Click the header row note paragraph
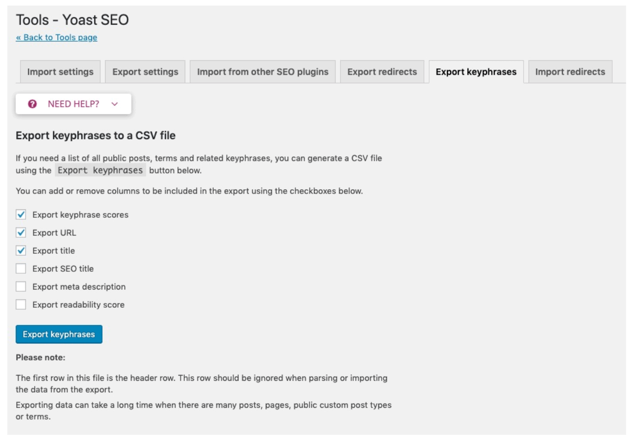The height and width of the screenshot is (441, 633). click(201, 383)
